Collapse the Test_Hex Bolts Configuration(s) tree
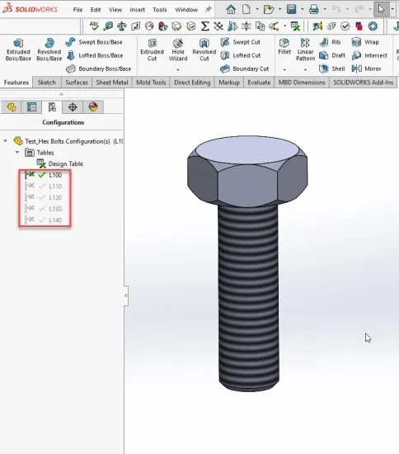Screen dimensions: 399x454 pos(5,141)
